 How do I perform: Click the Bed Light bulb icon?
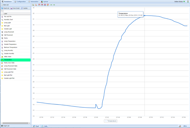pos(2,26)
